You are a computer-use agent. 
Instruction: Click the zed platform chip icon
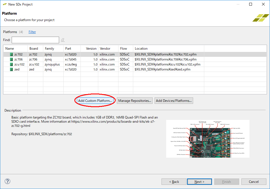(11, 69)
